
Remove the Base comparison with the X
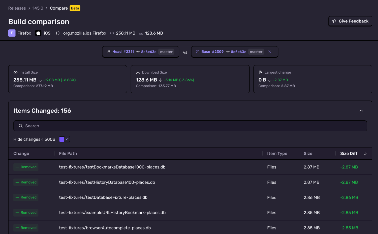coord(270,51)
